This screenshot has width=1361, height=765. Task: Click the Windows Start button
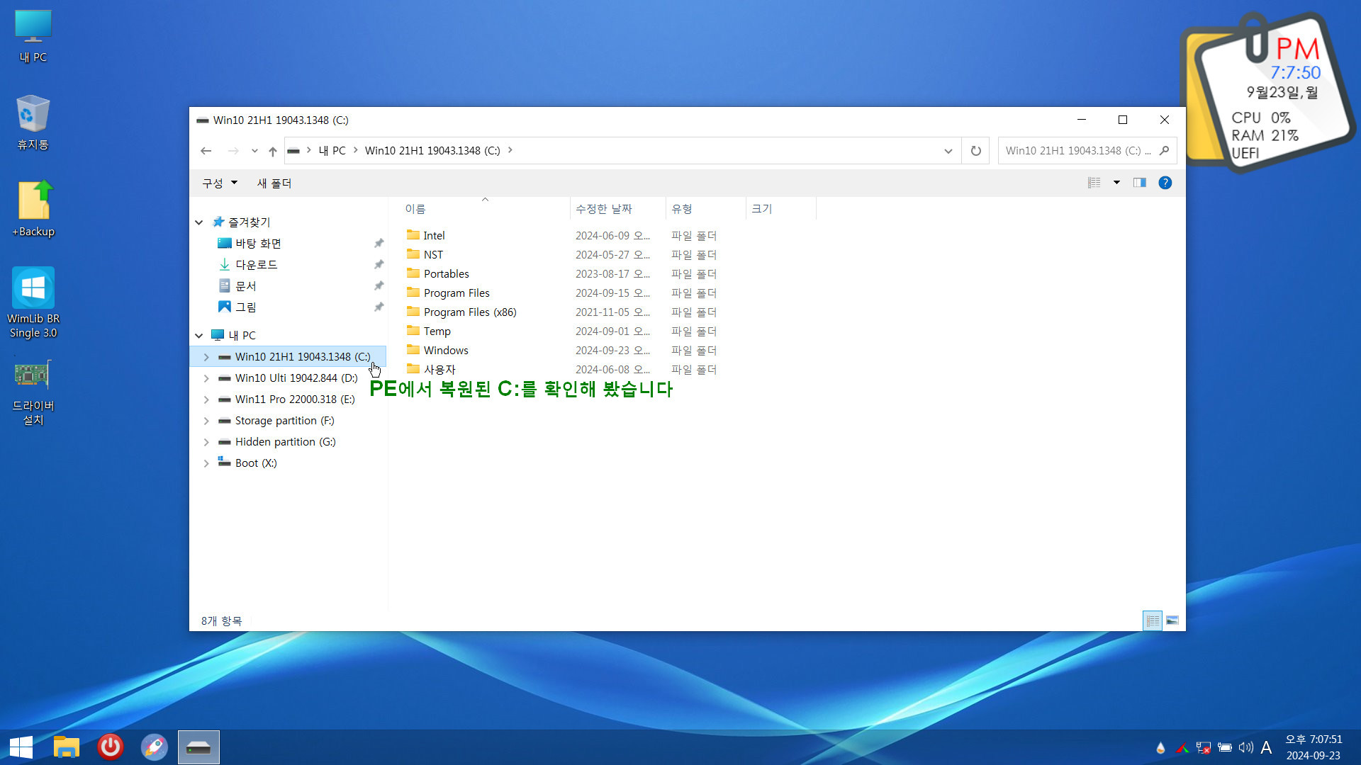pos(21,747)
